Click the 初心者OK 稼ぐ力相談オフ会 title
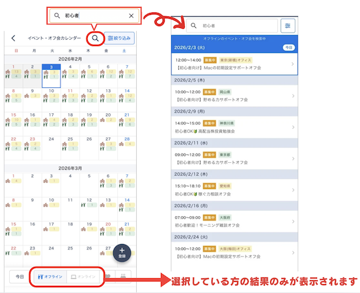The width and height of the screenshot is (360, 293). 202,194
